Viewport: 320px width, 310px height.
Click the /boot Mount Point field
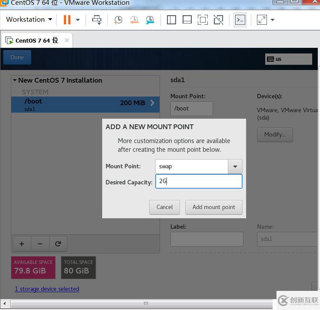point(191,109)
